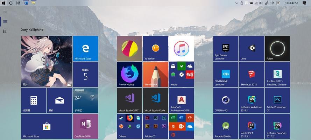
Task: Open the After Effects Ae icon in Adobe CC
Action: point(164,126)
